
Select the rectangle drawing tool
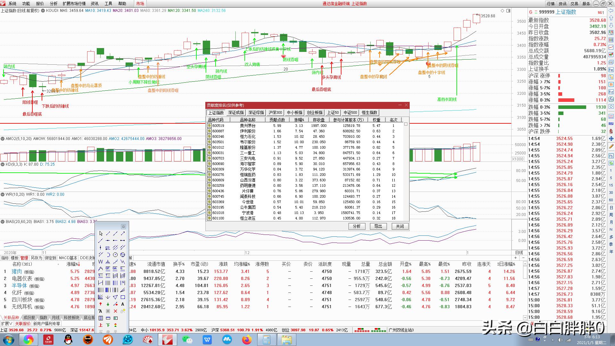pos(123,297)
